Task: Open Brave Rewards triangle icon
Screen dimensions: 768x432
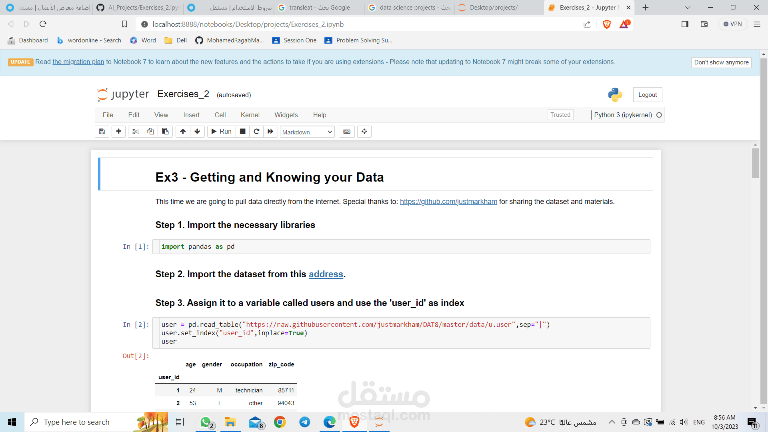Action: pos(624,24)
